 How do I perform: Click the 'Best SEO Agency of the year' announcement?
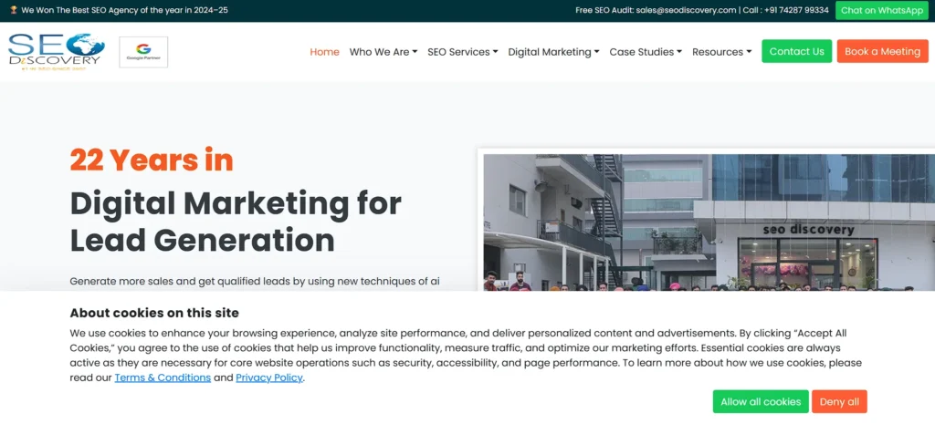coord(124,10)
